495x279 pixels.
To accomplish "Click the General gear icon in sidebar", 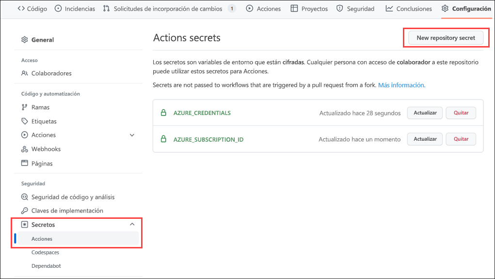I will point(24,40).
